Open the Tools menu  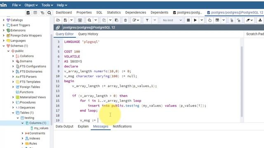tap(47, 5)
